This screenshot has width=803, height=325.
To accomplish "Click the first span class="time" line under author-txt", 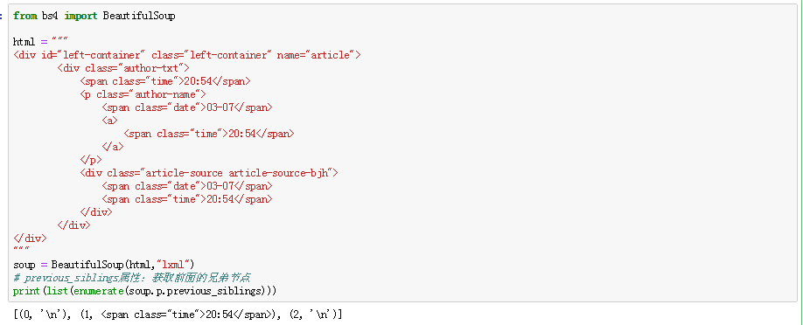I will pos(165,81).
